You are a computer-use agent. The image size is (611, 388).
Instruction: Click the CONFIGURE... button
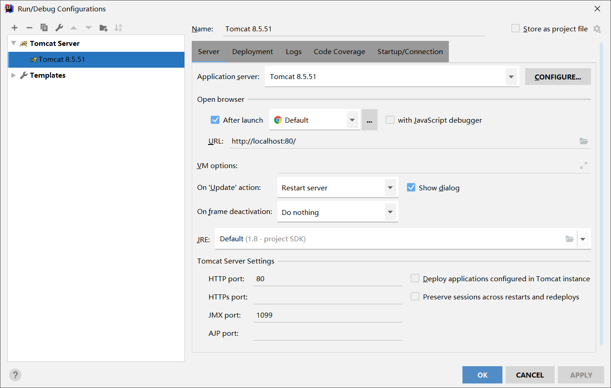[x=558, y=77]
